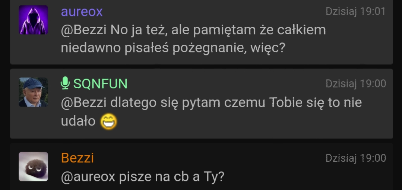
Task: Click the timestamp on Bezzi's message
Action: [355, 158]
